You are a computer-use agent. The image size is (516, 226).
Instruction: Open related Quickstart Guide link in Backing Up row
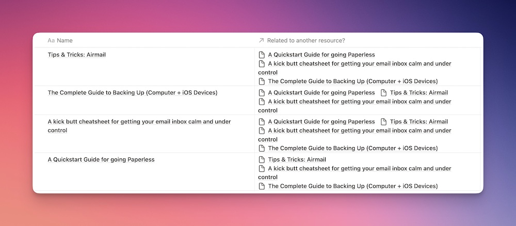coord(321,93)
